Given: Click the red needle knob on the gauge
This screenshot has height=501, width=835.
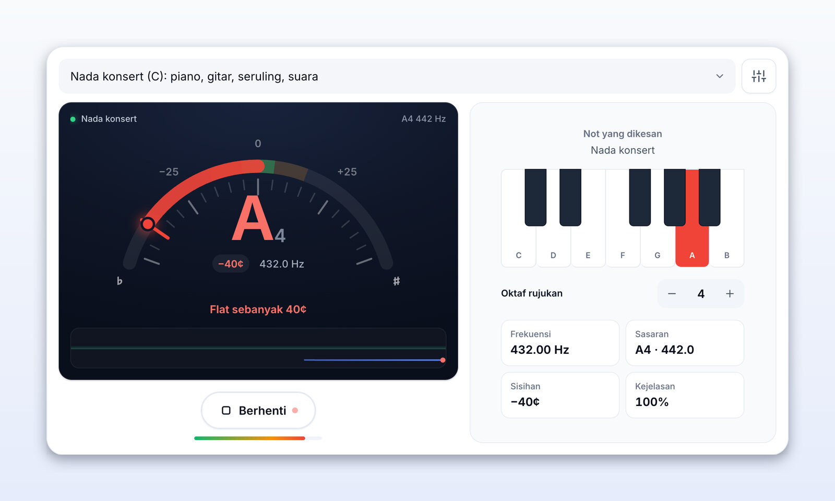Looking at the screenshot, I should [148, 224].
